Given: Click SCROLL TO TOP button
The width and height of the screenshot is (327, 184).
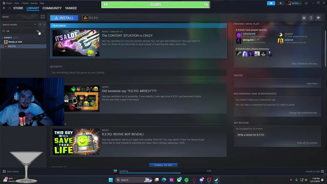Looking at the screenshot, I should 163,165.
